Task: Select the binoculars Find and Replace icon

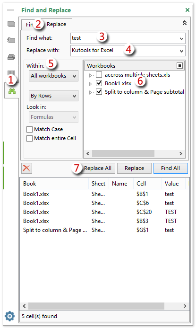Action: pyautogui.click(x=12, y=91)
